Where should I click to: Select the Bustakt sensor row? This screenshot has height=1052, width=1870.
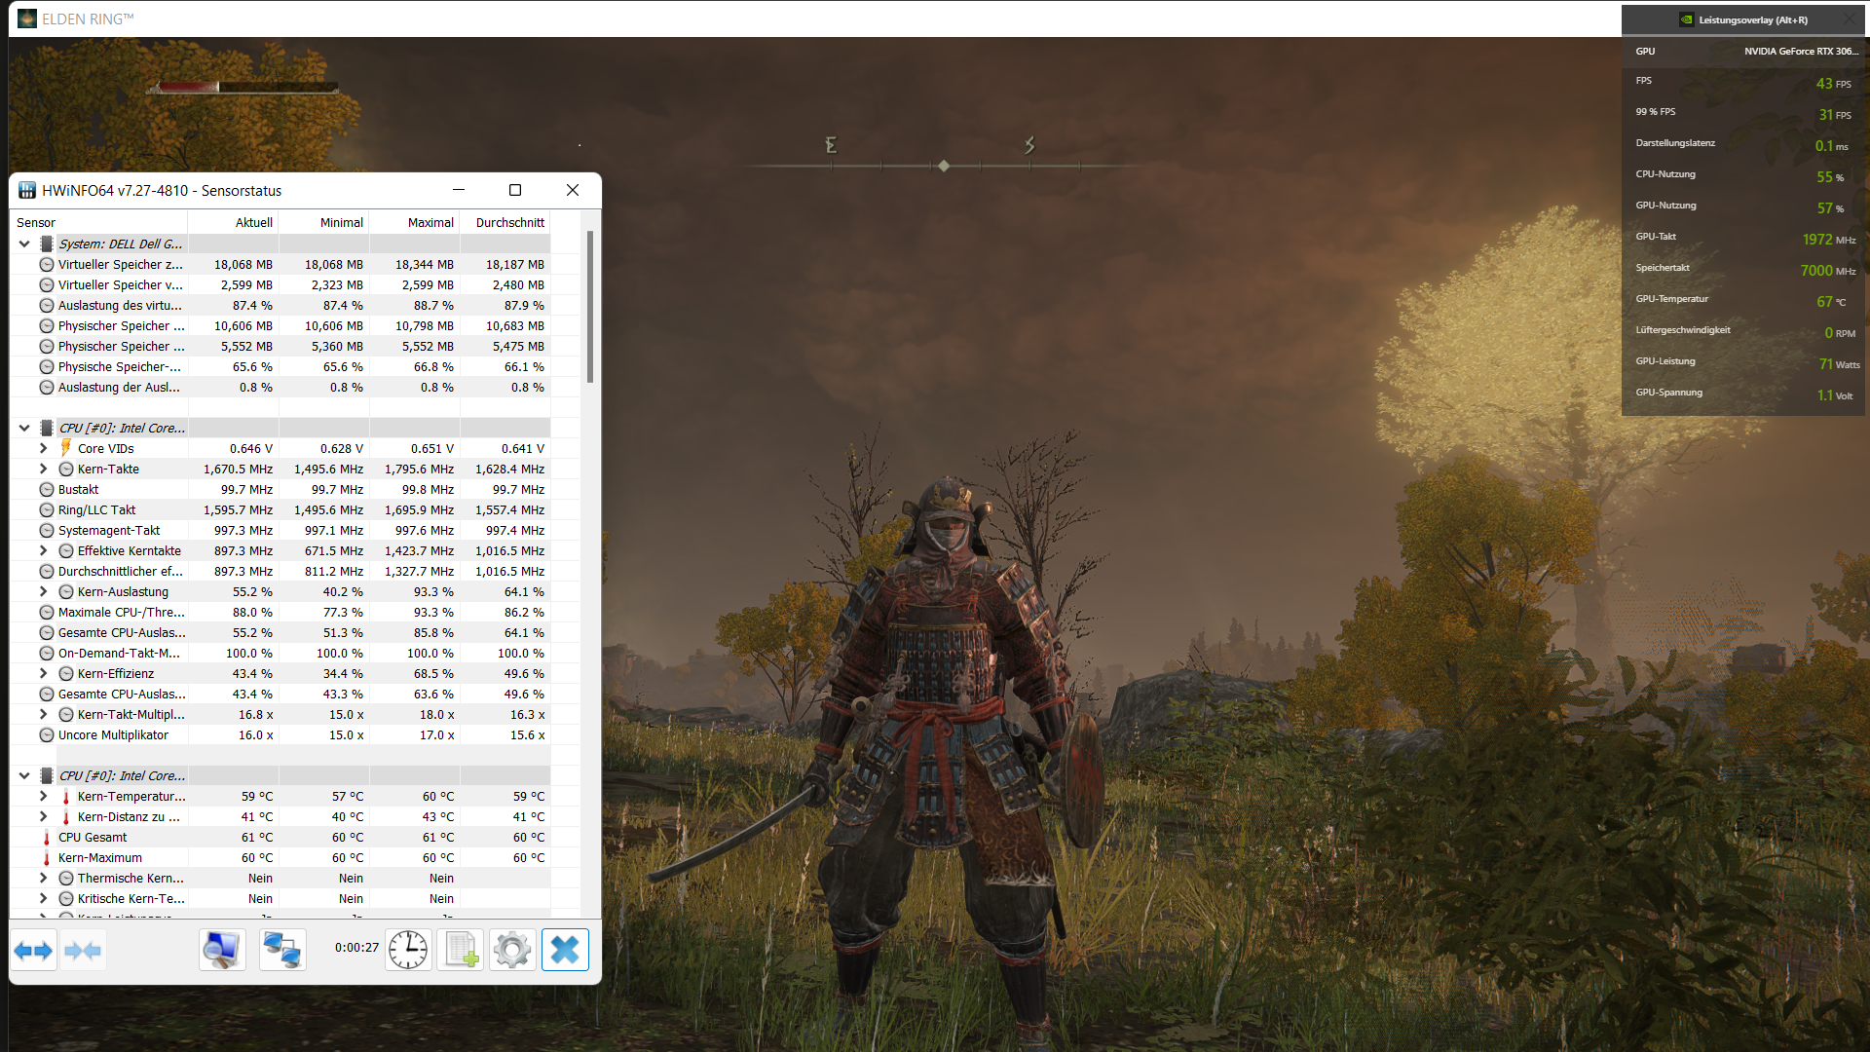79,489
